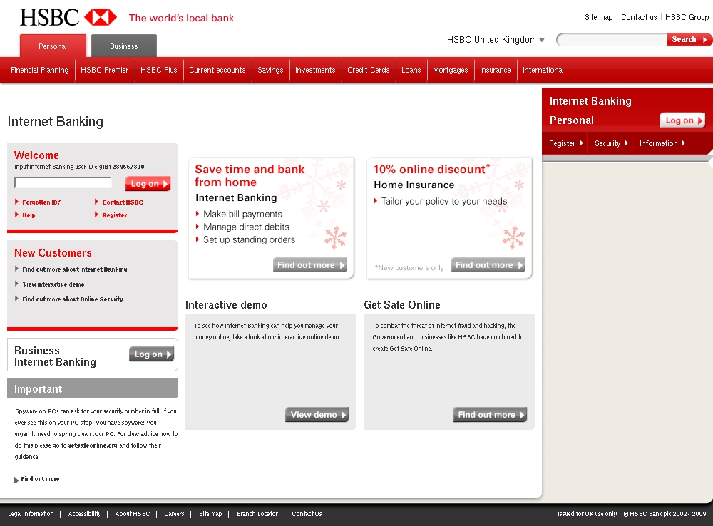Open Credit Cards menu item
This screenshot has height=526, width=713.
coord(369,70)
